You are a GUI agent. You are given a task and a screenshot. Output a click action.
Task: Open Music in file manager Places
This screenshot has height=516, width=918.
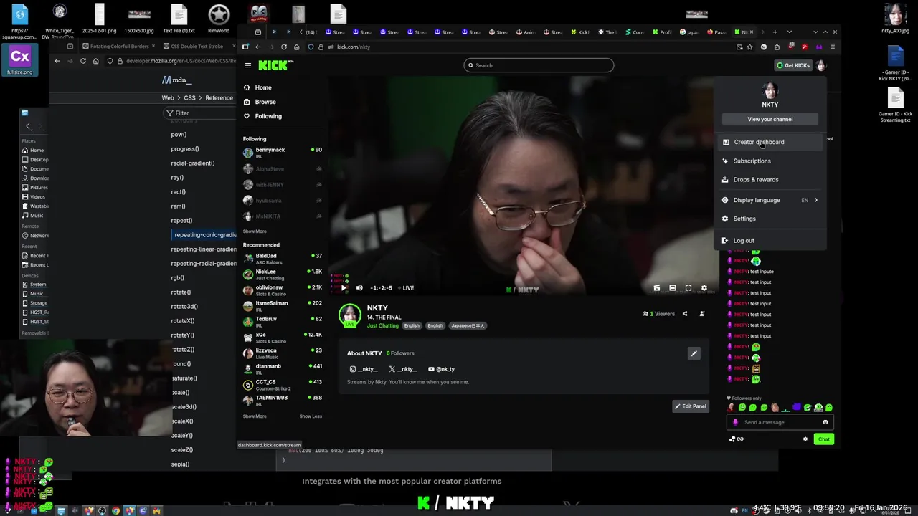(32, 216)
